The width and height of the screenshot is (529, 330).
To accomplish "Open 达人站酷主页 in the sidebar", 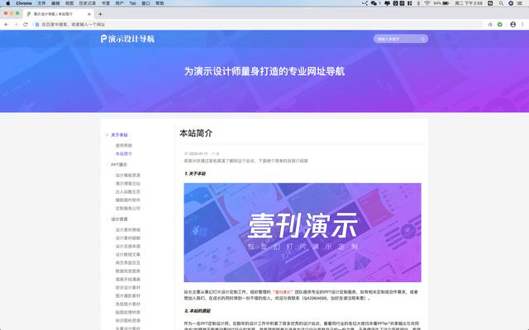I will pyautogui.click(x=127, y=192).
